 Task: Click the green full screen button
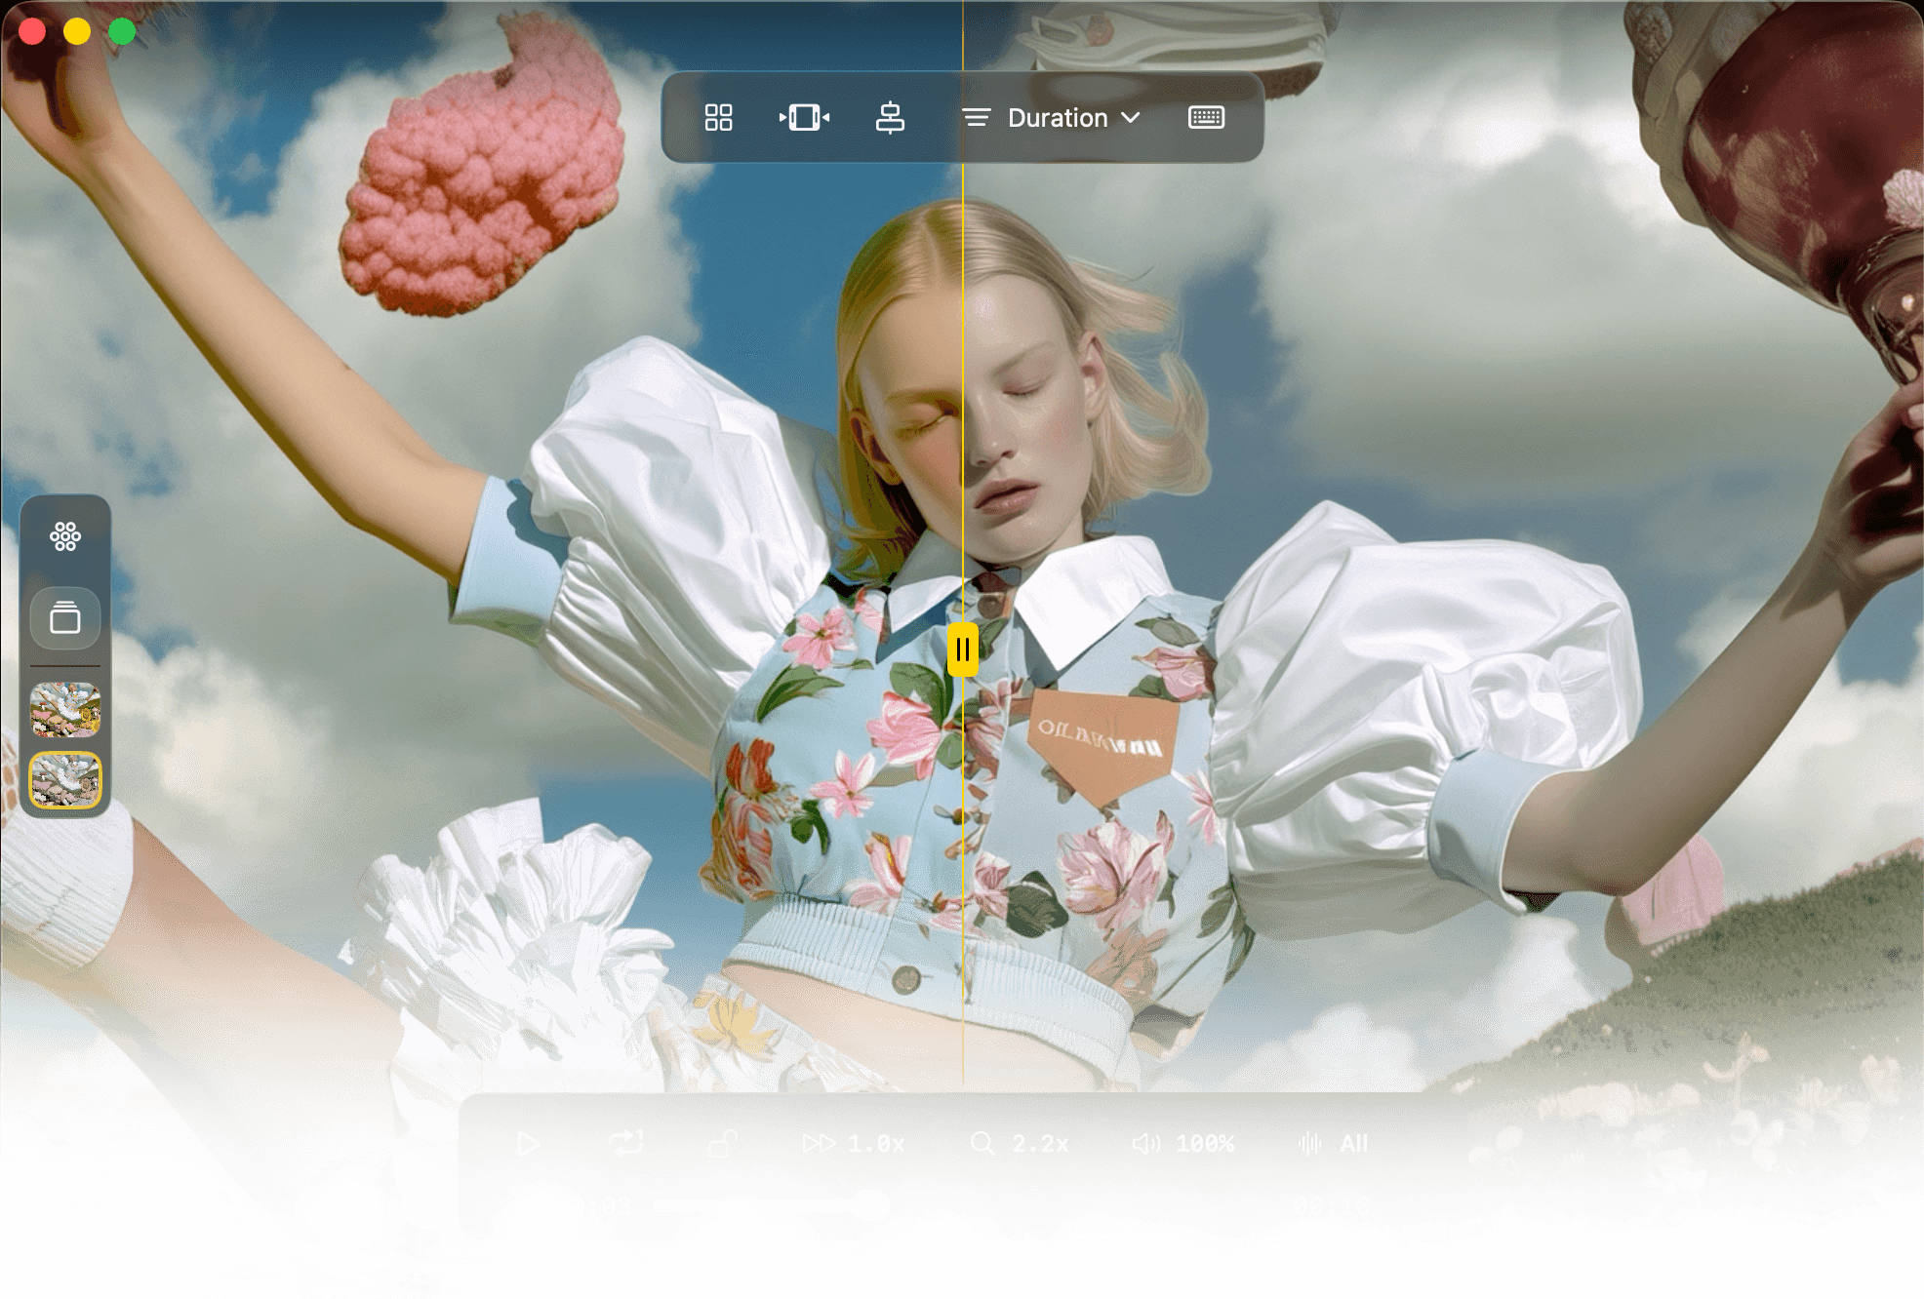tap(122, 32)
